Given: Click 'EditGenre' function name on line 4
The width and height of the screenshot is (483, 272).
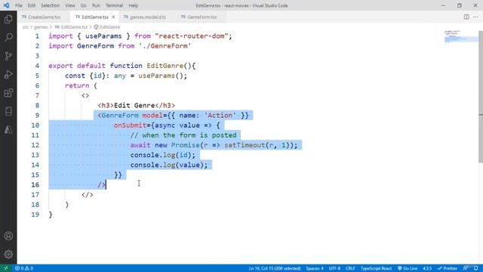Looking at the screenshot, I should point(165,66).
